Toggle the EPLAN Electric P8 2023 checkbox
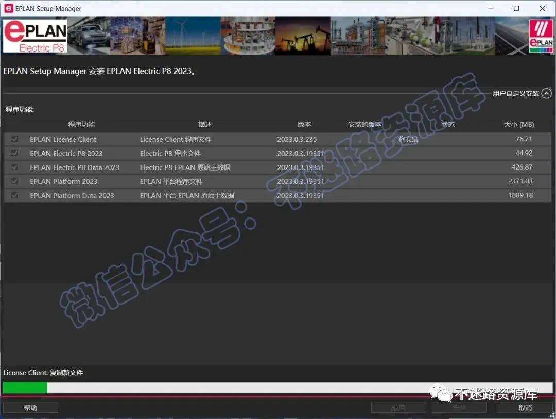This screenshot has height=419, width=556. (x=14, y=153)
